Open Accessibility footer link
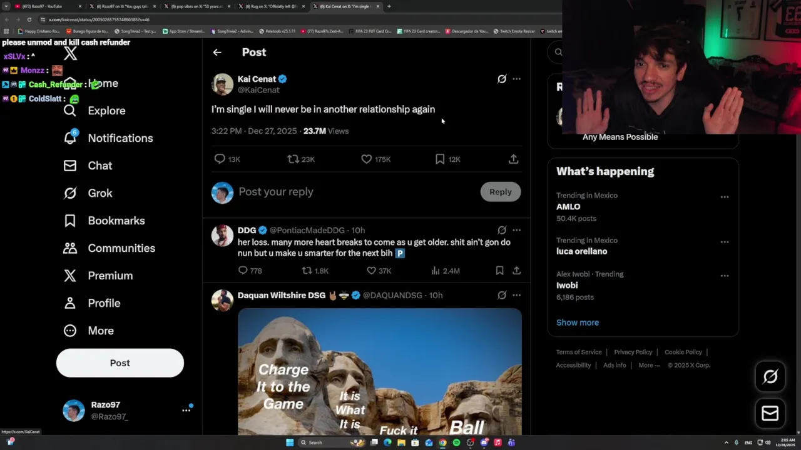The width and height of the screenshot is (801, 450). (x=573, y=365)
